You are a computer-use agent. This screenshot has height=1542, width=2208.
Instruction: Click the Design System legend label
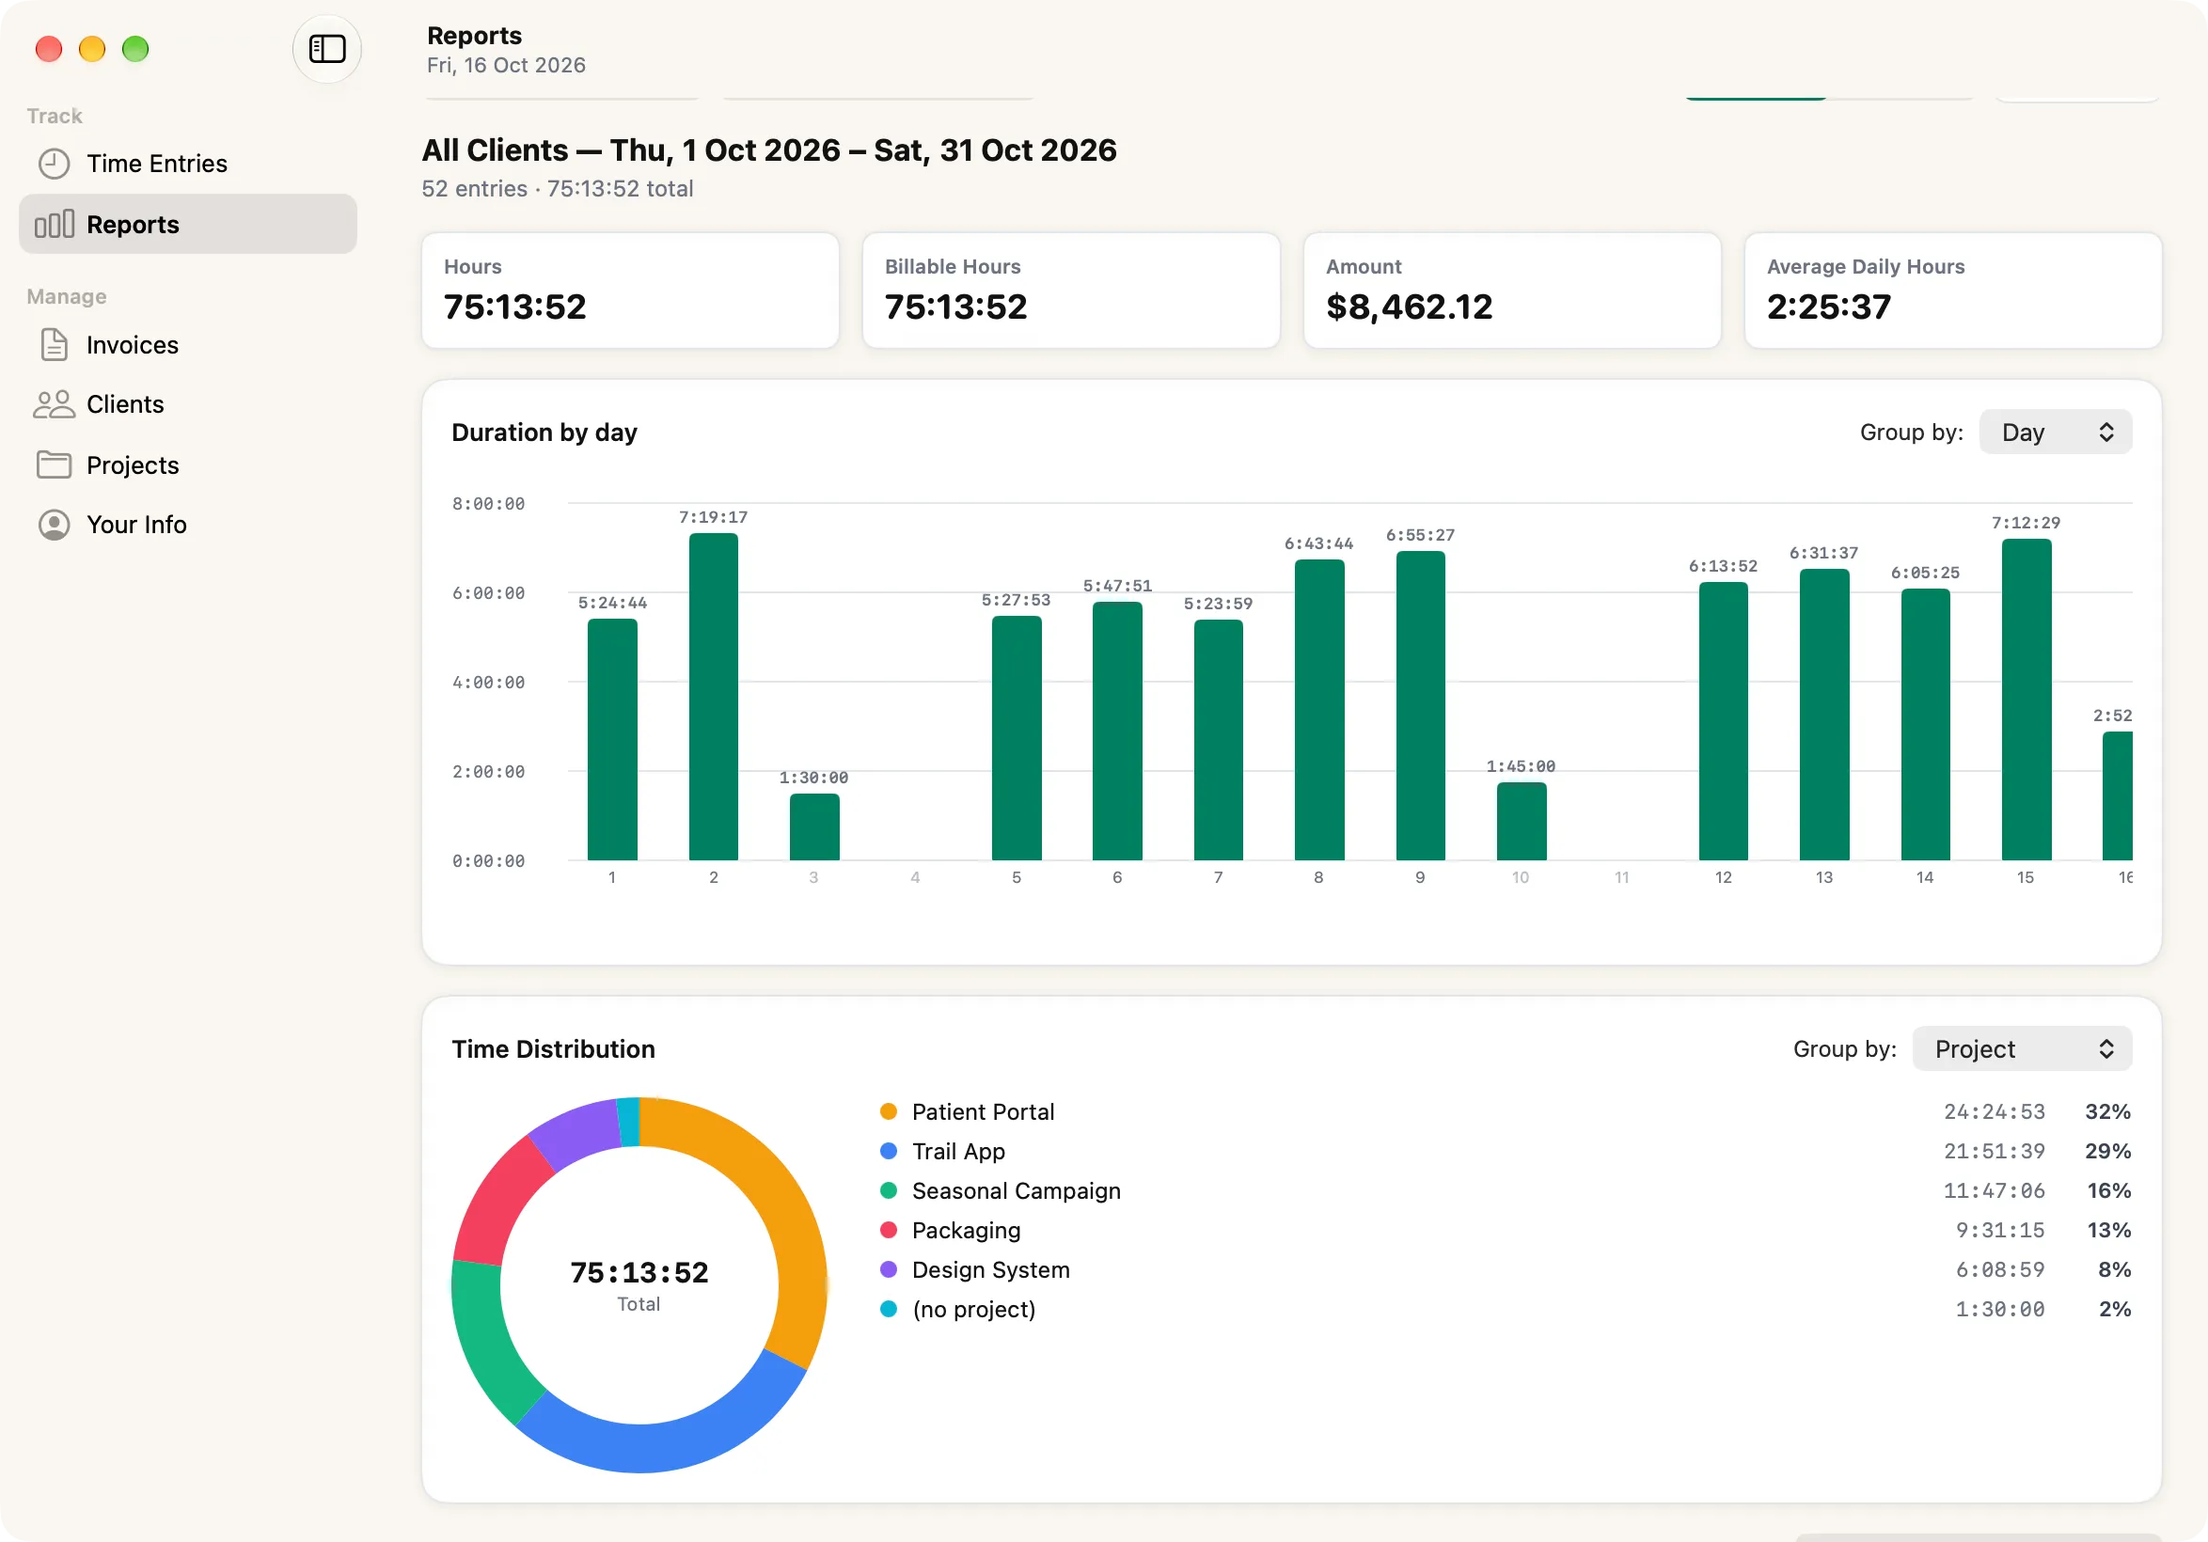[990, 1270]
